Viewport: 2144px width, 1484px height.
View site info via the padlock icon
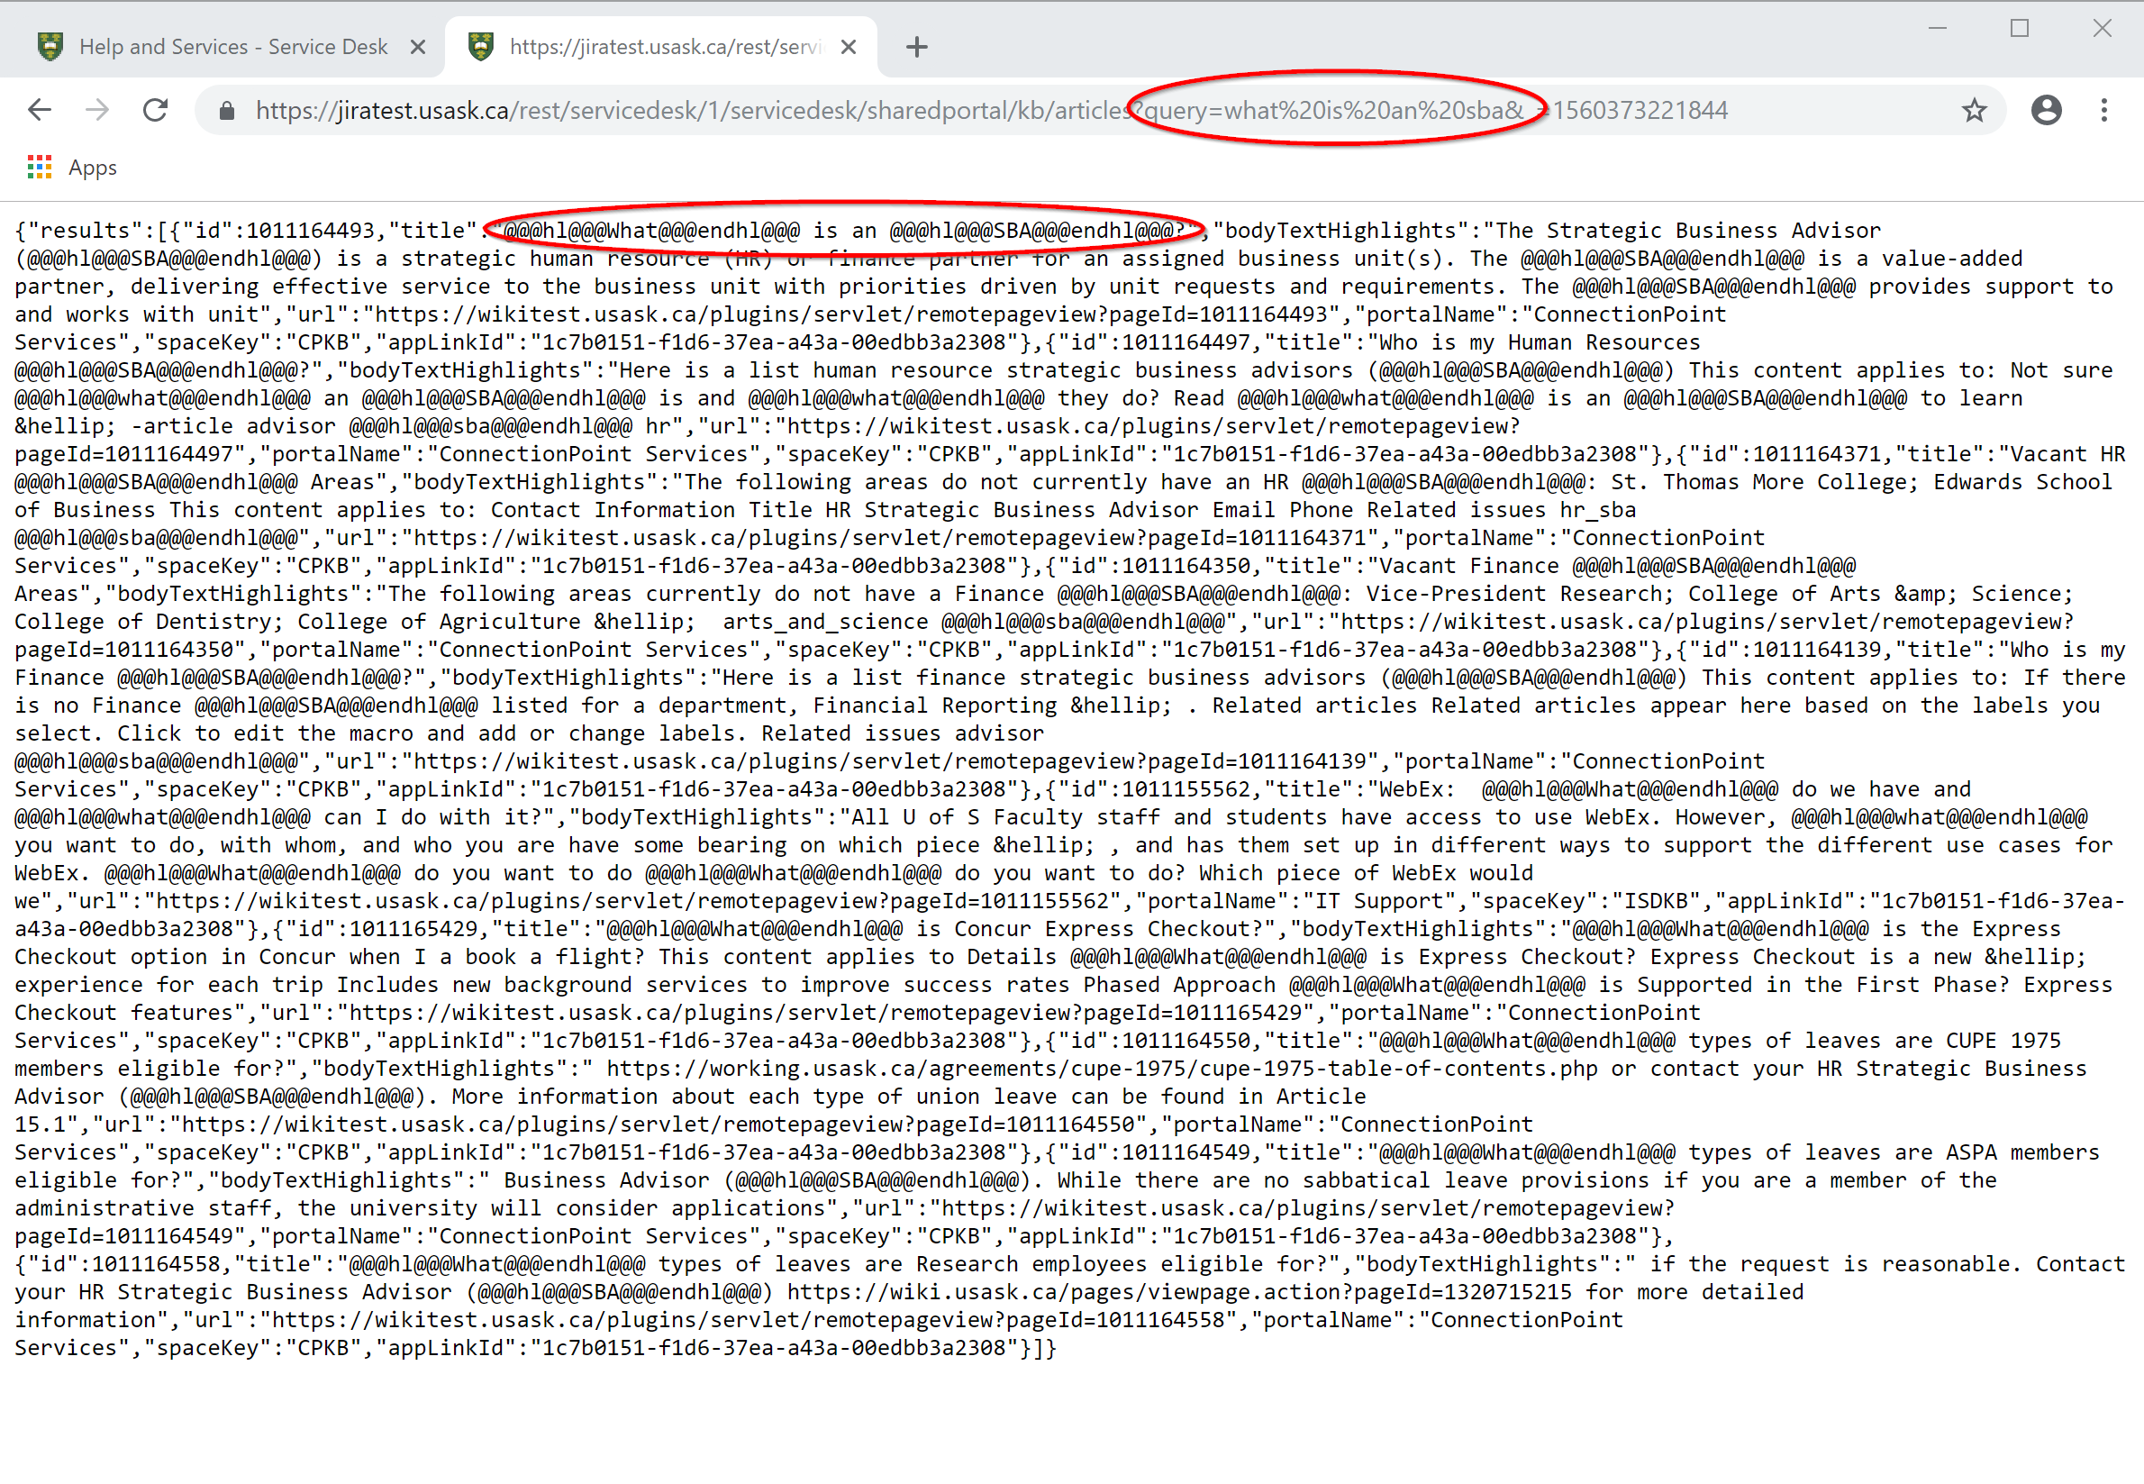point(226,111)
